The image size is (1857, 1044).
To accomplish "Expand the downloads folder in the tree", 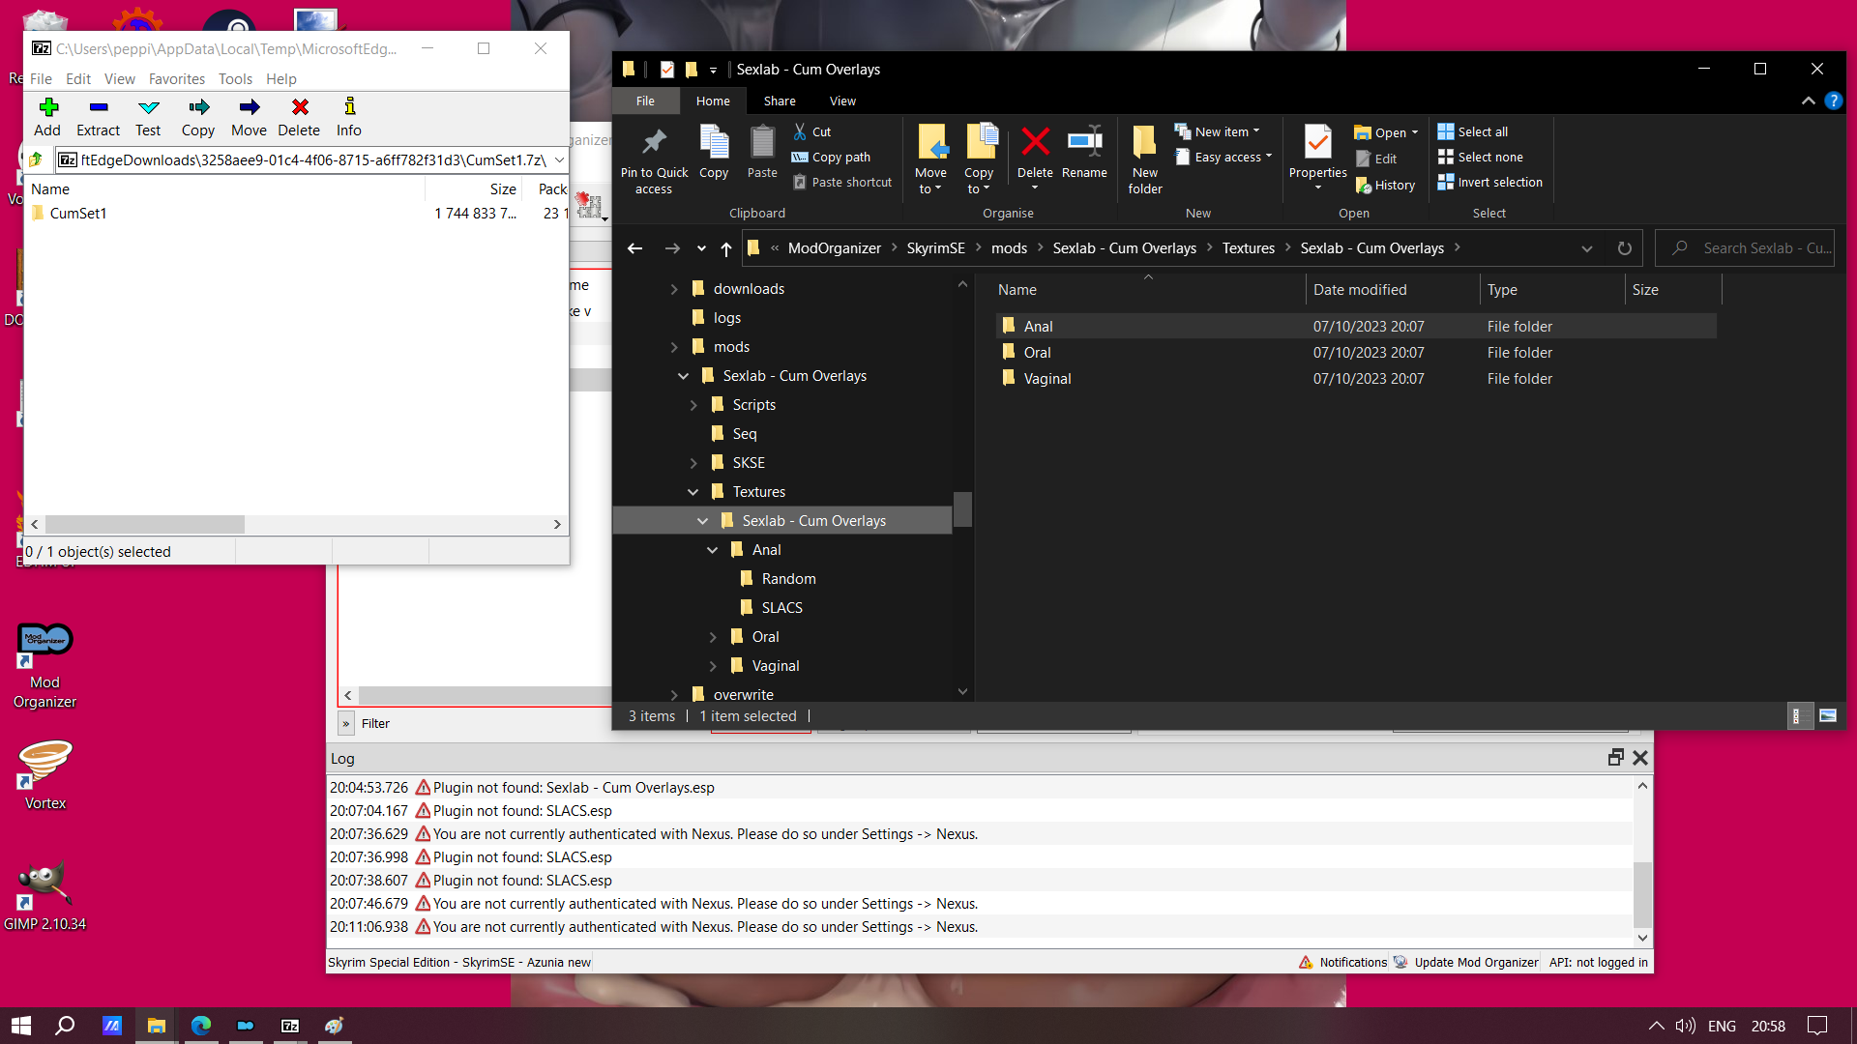I will pyautogui.click(x=674, y=289).
